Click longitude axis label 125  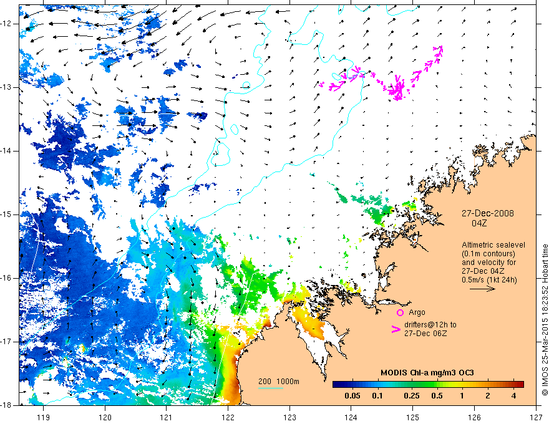tap(413, 417)
